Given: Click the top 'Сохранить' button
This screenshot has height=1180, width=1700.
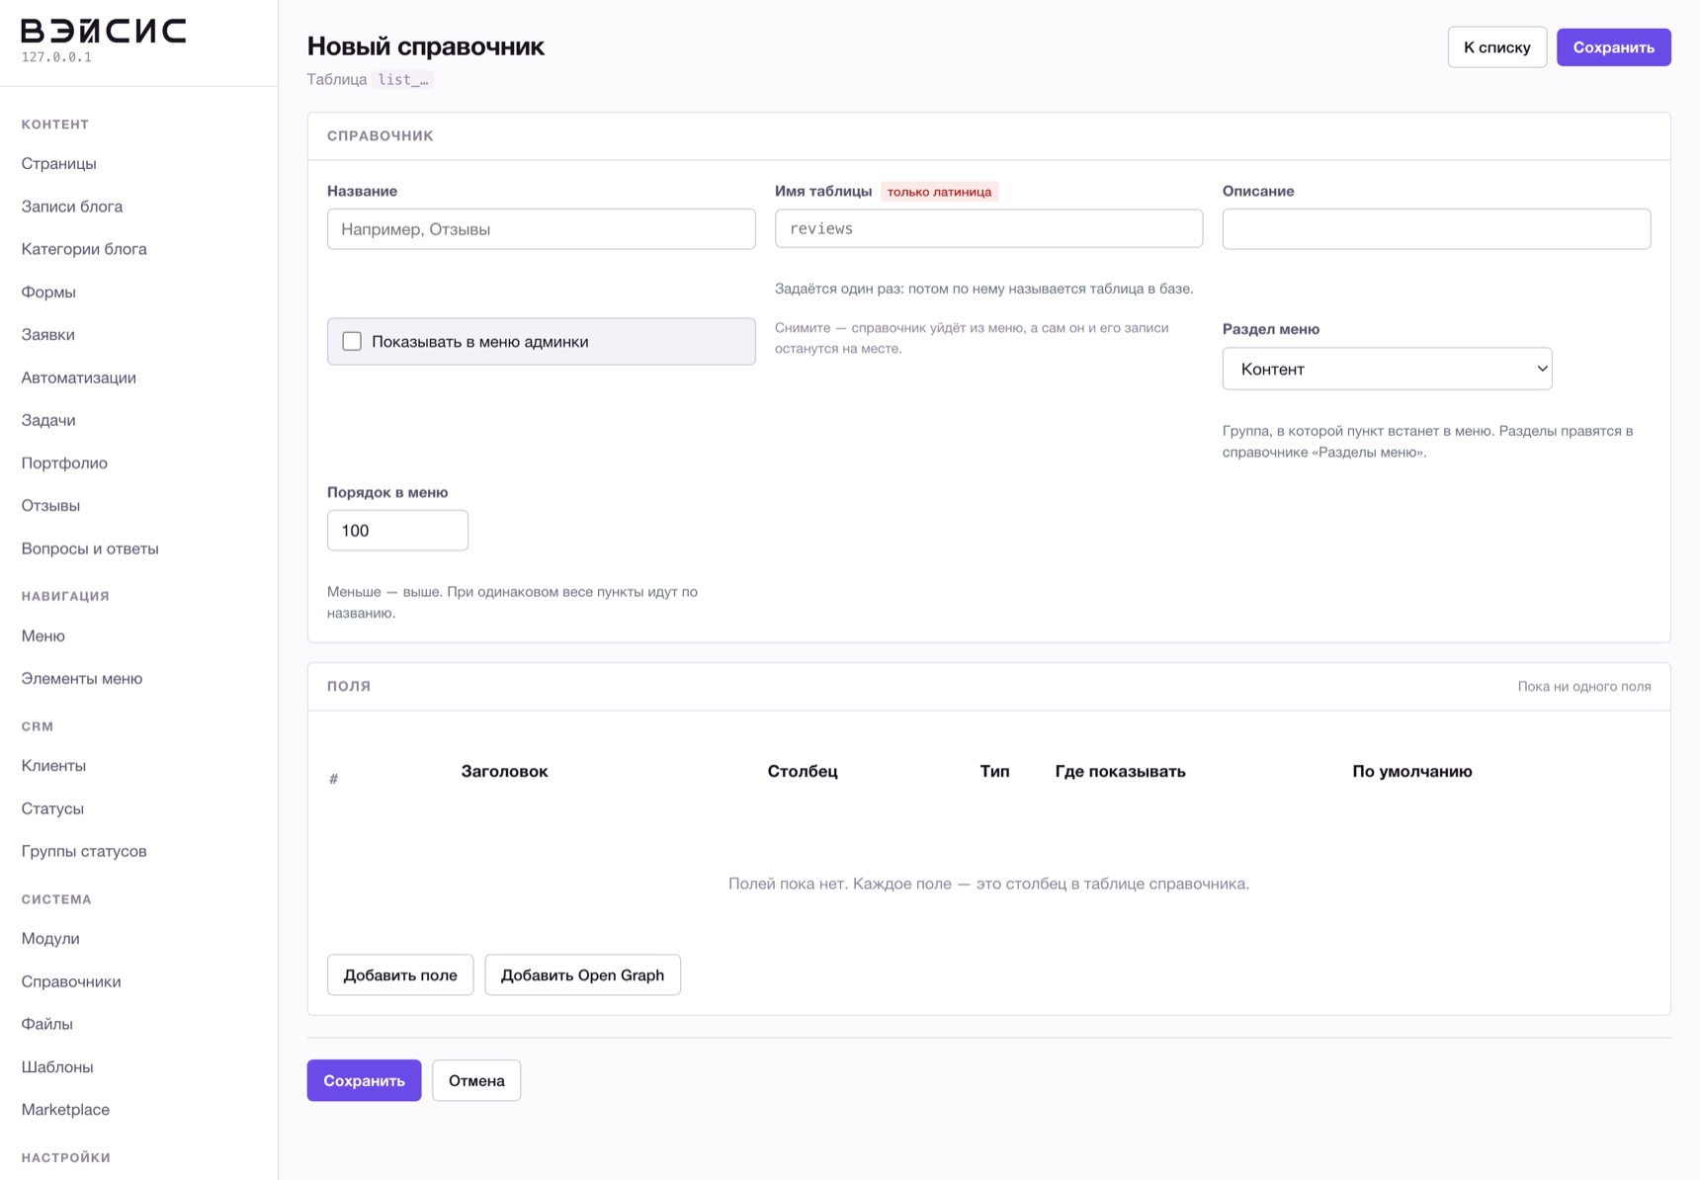Looking at the screenshot, I should point(1613,47).
